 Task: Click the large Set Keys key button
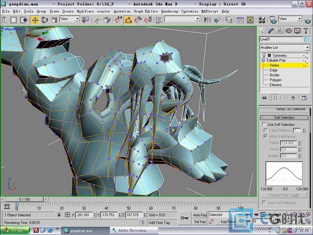click(x=184, y=218)
